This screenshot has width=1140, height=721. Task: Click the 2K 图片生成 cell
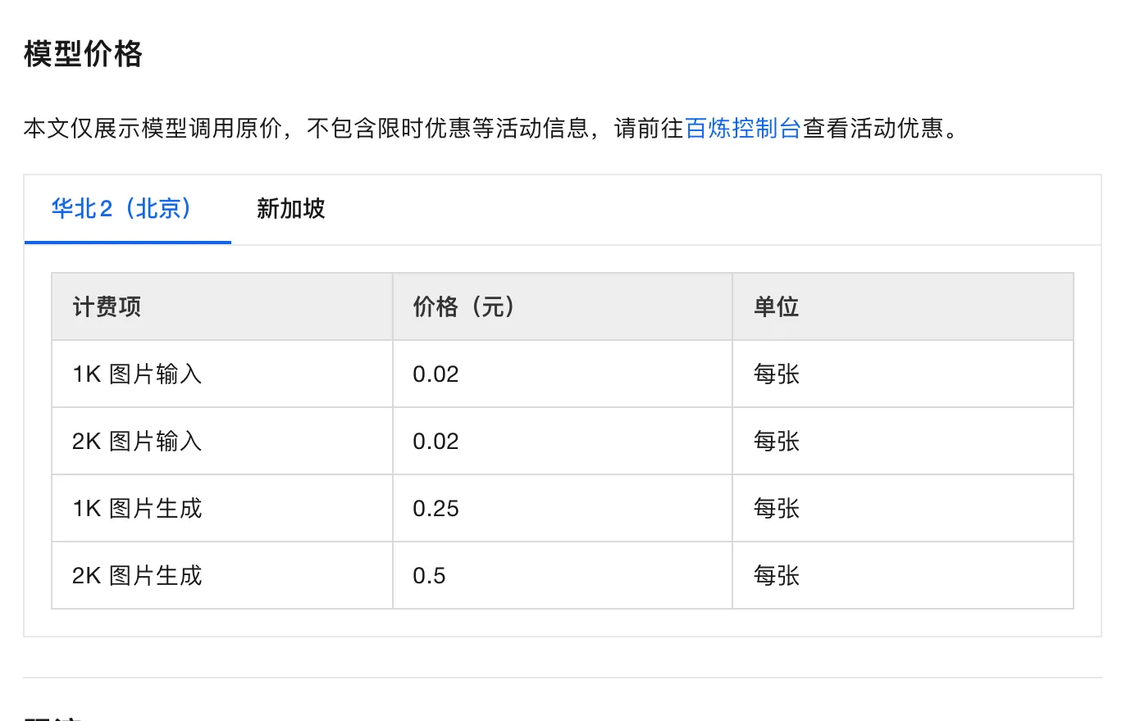click(222, 576)
